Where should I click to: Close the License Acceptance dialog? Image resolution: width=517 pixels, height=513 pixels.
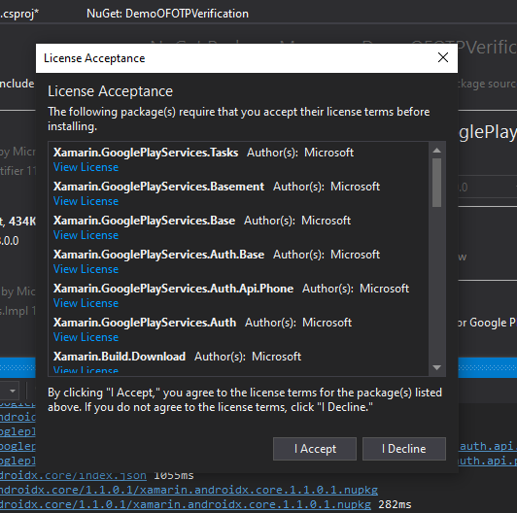443,57
